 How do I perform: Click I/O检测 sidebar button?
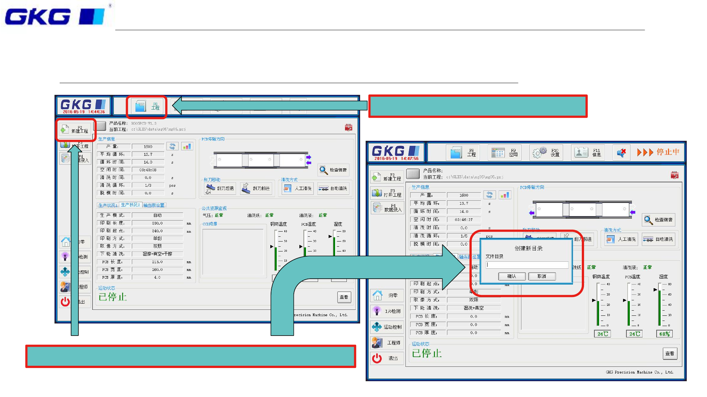387,311
